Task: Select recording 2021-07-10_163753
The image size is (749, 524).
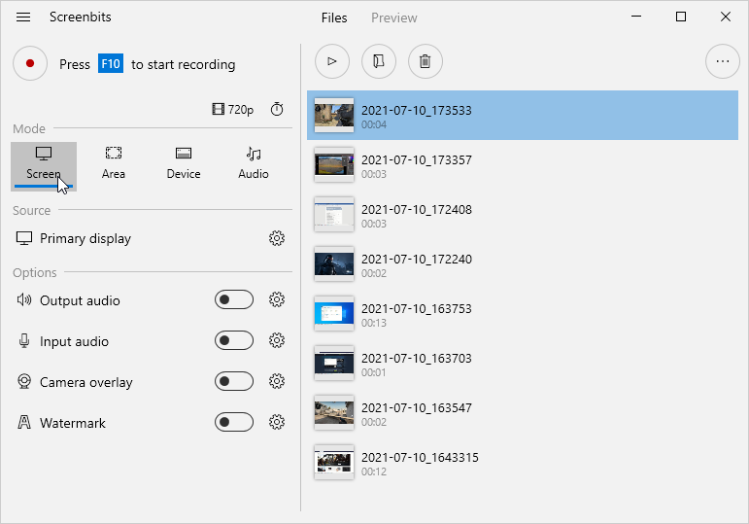Action: click(x=523, y=314)
